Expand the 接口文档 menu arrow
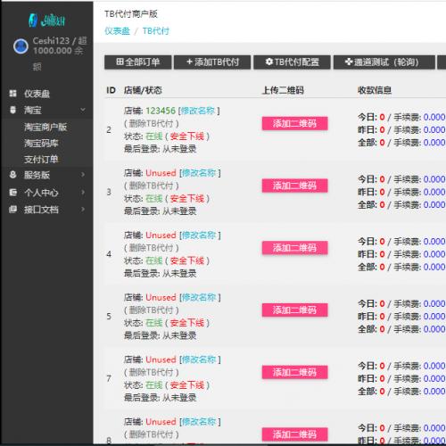The height and width of the screenshot is (446, 446). (x=83, y=210)
